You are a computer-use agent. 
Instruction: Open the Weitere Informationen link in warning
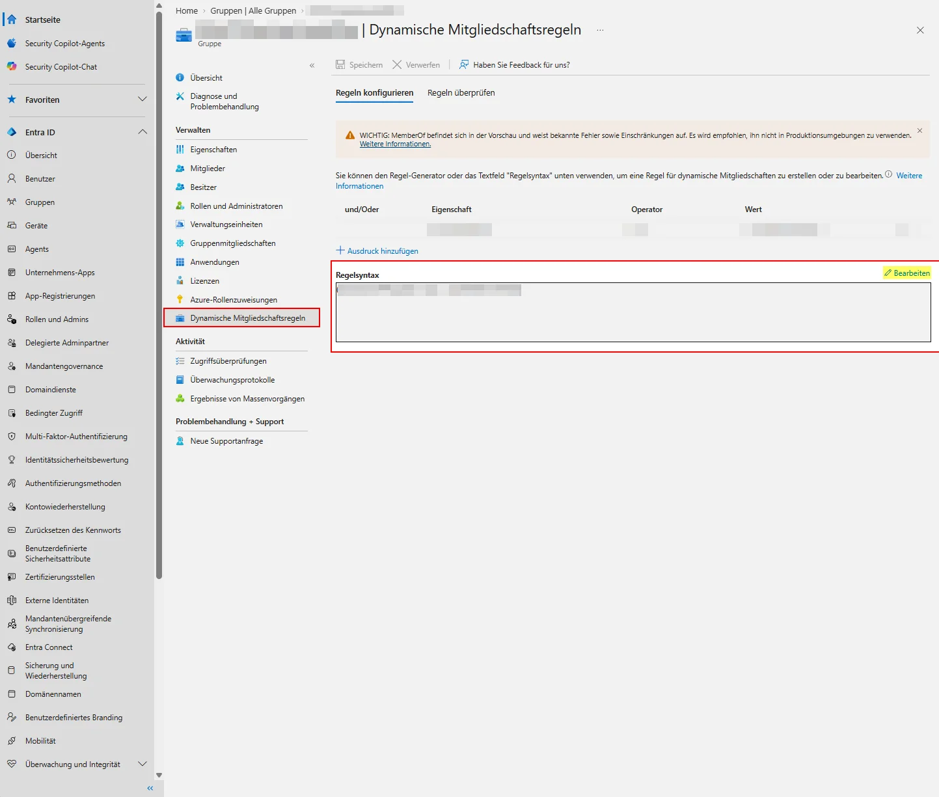coord(395,144)
